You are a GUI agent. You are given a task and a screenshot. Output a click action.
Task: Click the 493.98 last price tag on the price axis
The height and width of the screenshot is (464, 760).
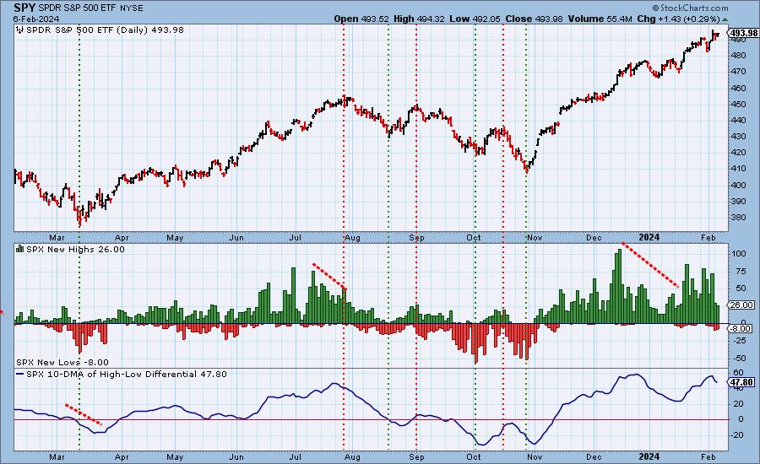(x=743, y=33)
